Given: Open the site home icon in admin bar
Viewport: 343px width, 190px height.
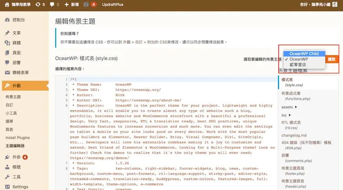Looking at the screenshot, I should pyautogui.click(x=7, y=5).
